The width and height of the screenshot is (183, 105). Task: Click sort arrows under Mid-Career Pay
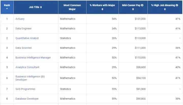pyautogui.click(x=133, y=9)
